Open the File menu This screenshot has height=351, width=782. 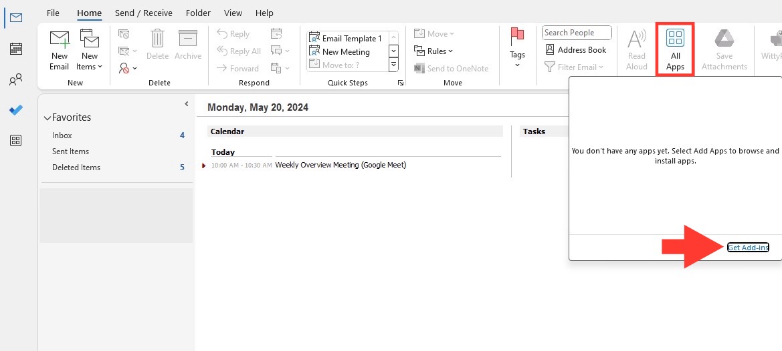coord(53,13)
